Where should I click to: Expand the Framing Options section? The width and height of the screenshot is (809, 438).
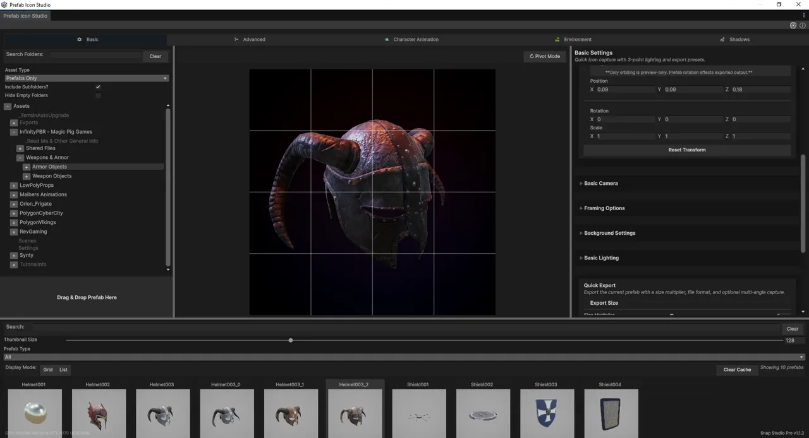coord(604,208)
